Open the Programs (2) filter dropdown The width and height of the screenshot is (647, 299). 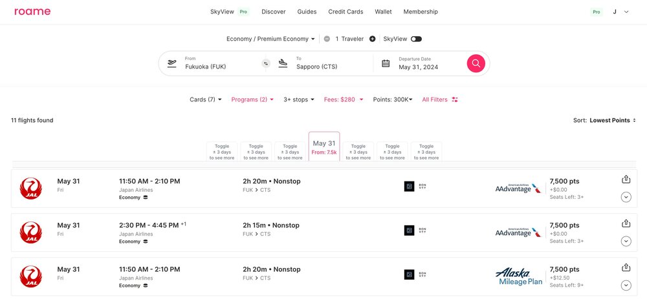(252, 99)
